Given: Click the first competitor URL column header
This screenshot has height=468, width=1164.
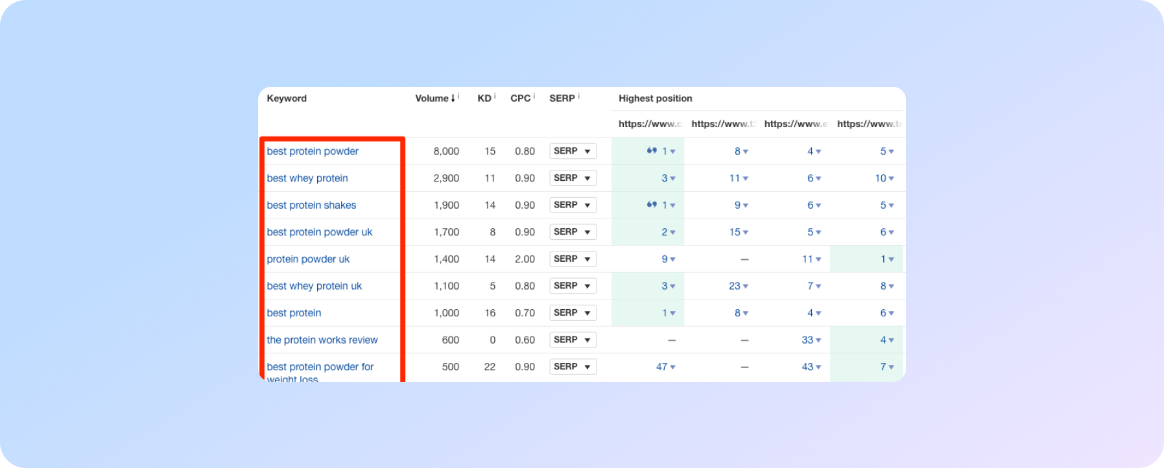Looking at the screenshot, I should tap(649, 124).
